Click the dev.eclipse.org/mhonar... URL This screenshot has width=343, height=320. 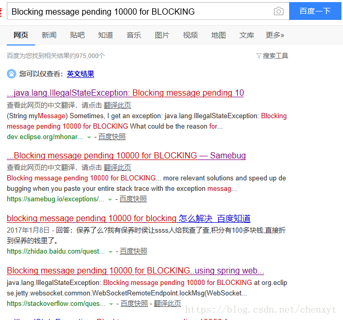45,137
